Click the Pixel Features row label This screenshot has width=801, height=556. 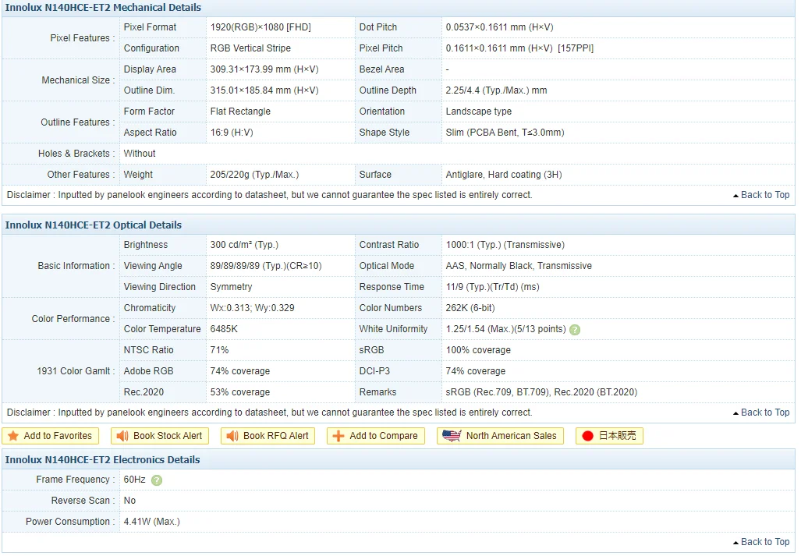(x=82, y=38)
